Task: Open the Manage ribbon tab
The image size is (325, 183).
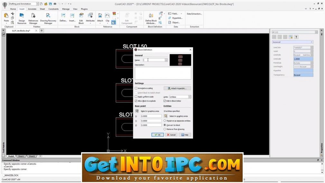Action: coord(66,9)
